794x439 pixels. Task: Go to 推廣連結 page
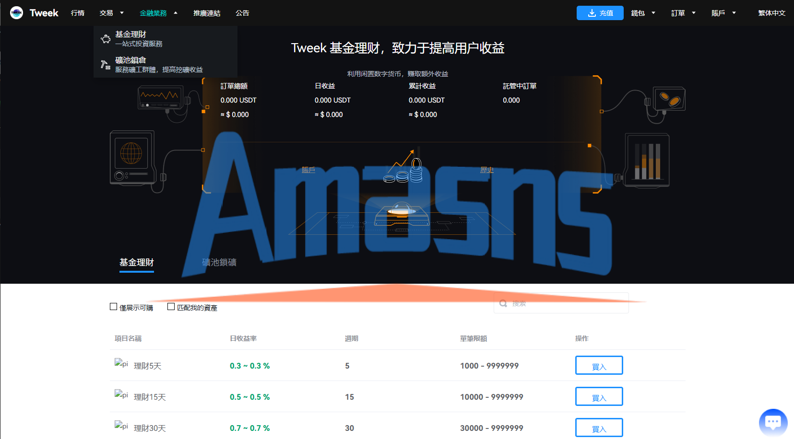[207, 13]
